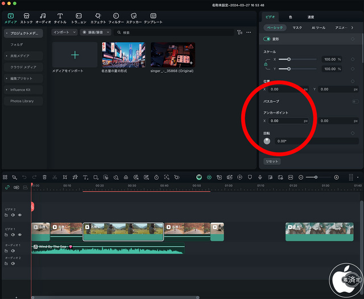This screenshot has height=299, width=364.
Task: Expand the 共有メディア folder
Action: [22, 56]
